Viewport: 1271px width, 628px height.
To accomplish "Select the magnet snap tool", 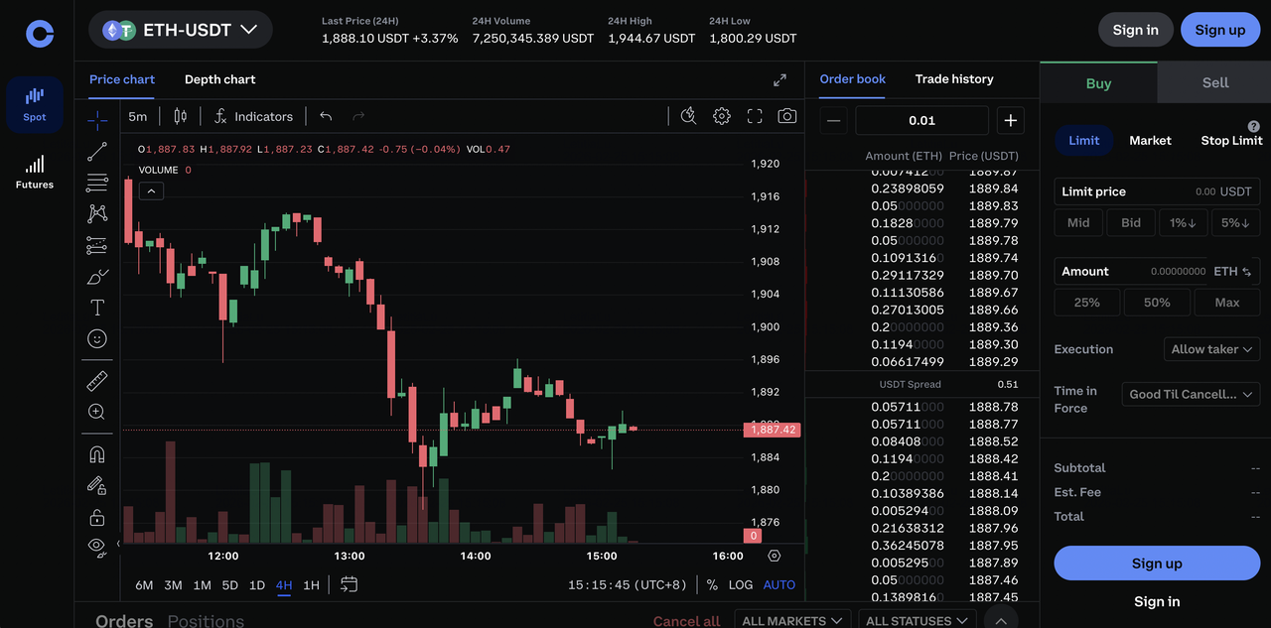I will pyautogui.click(x=97, y=454).
